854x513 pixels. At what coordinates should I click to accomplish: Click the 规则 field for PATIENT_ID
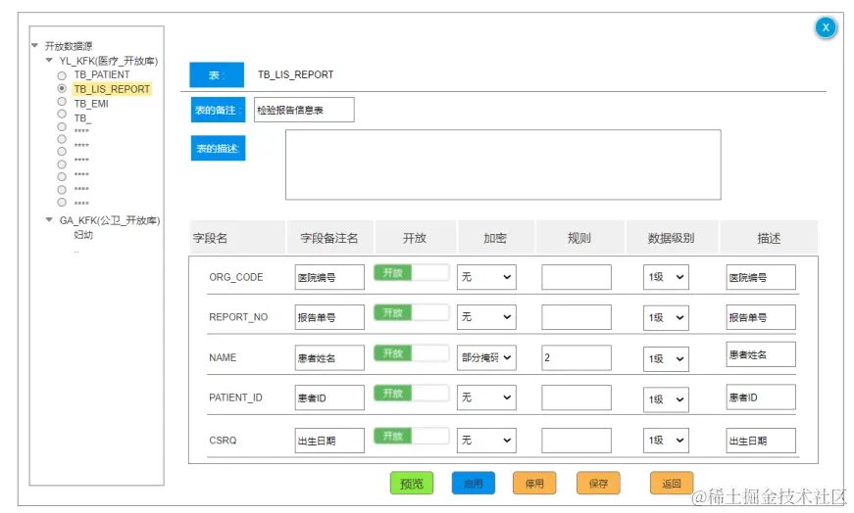click(577, 397)
